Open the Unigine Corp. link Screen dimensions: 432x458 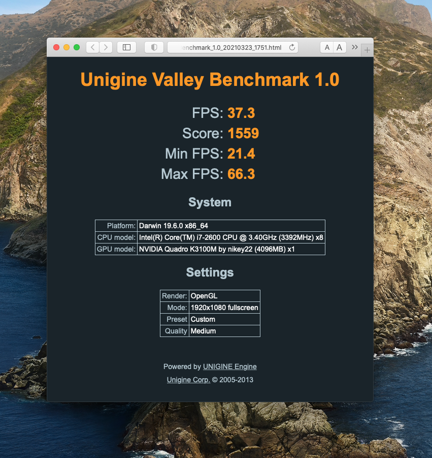point(188,380)
